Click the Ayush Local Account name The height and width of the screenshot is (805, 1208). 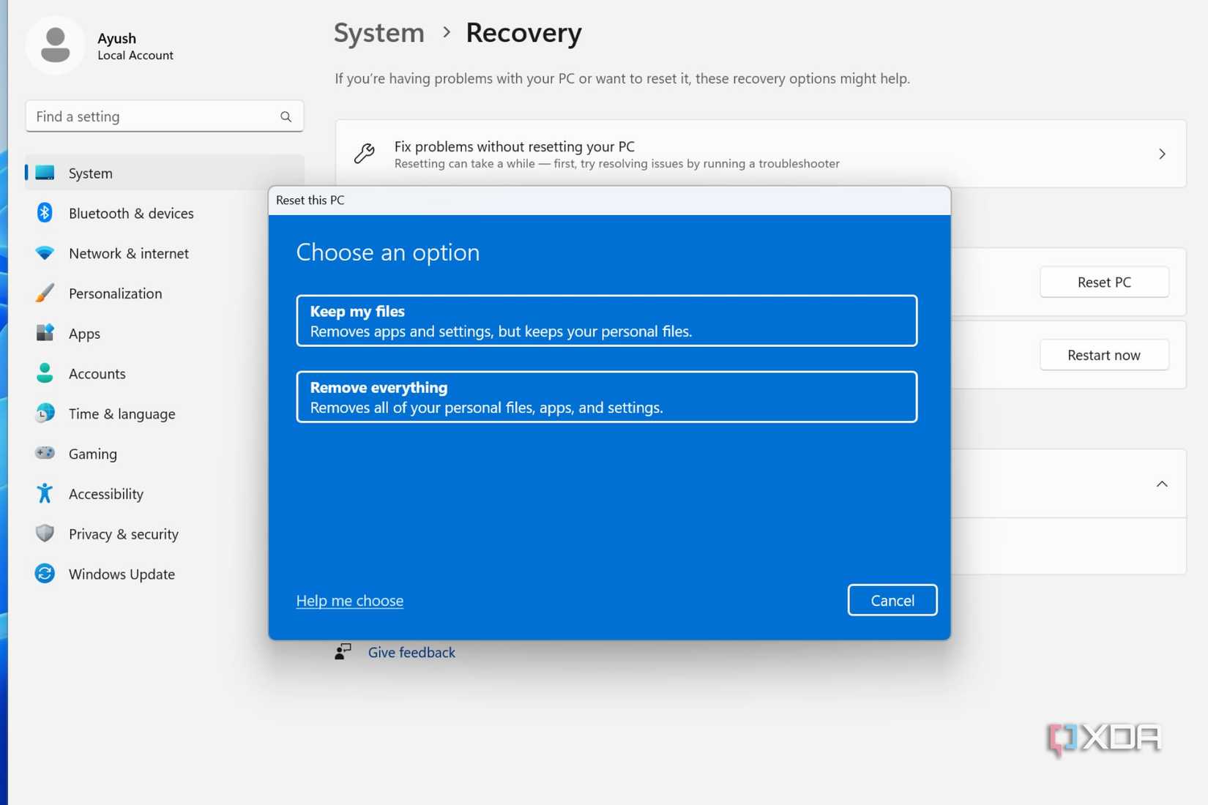[x=135, y=46]
